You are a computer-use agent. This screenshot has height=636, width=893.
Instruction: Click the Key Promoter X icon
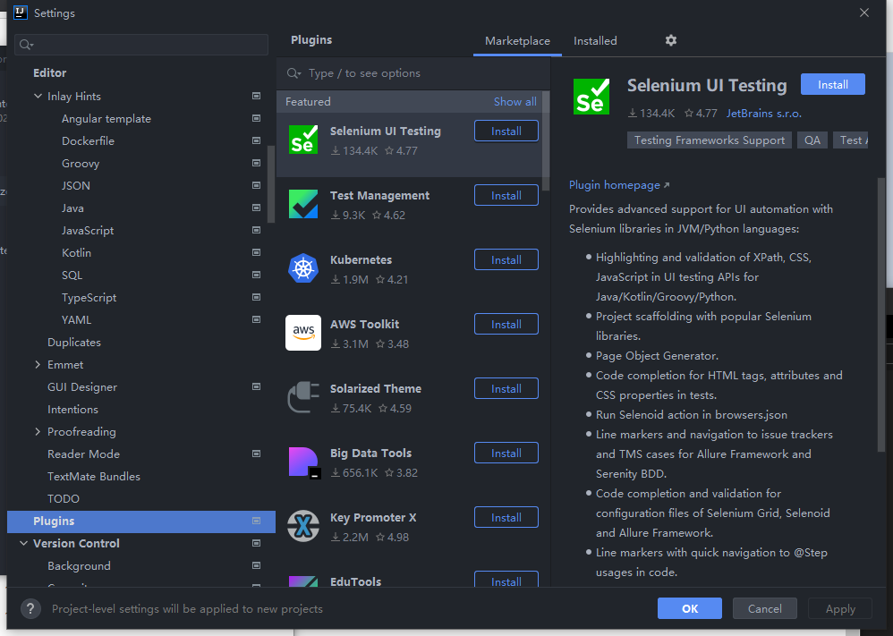(303, 526)
